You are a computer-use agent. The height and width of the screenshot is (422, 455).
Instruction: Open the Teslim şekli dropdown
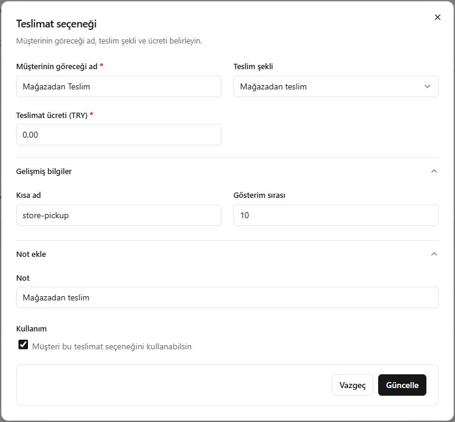click(x=336, y=86)
